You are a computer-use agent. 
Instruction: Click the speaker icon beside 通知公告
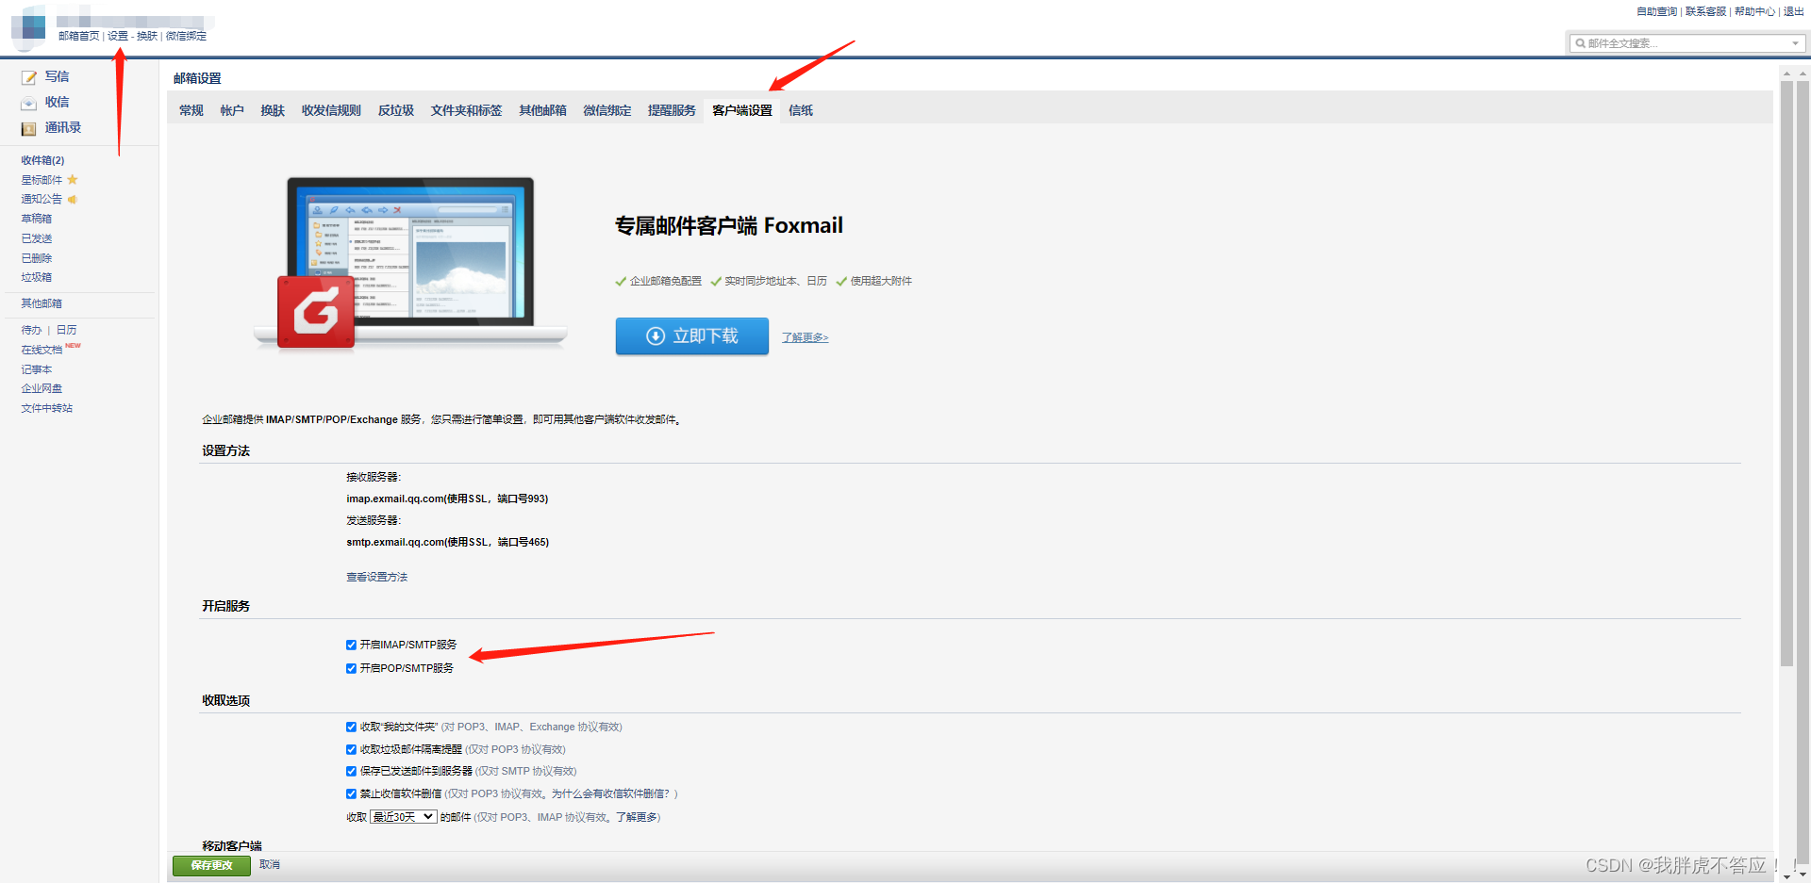(72, 200)
